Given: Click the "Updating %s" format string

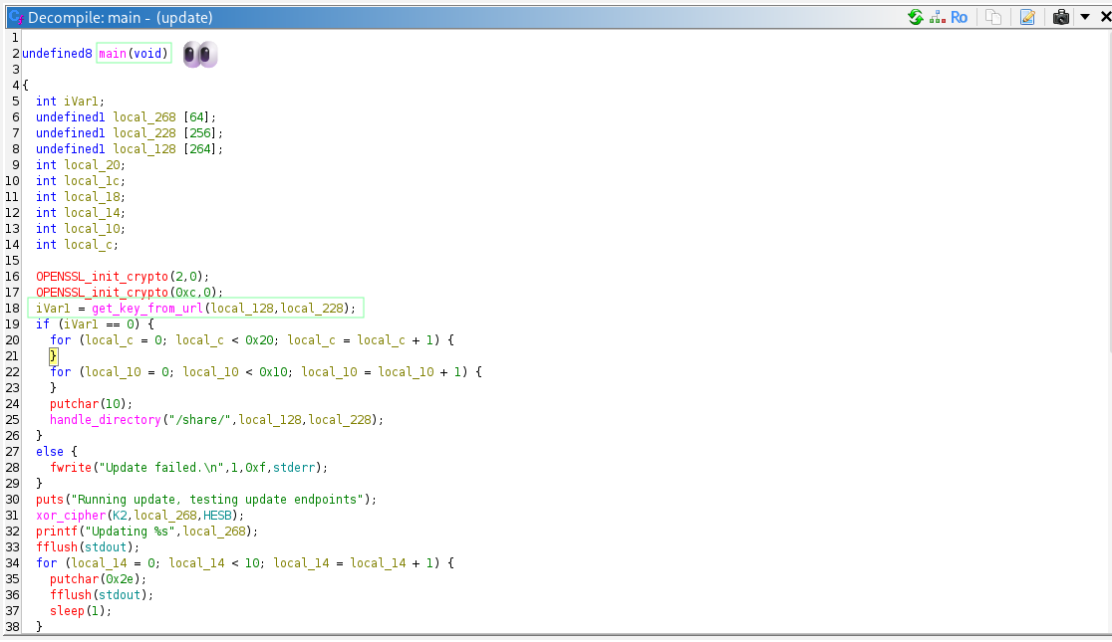Looking at the screenshot, I should point(130,532).
